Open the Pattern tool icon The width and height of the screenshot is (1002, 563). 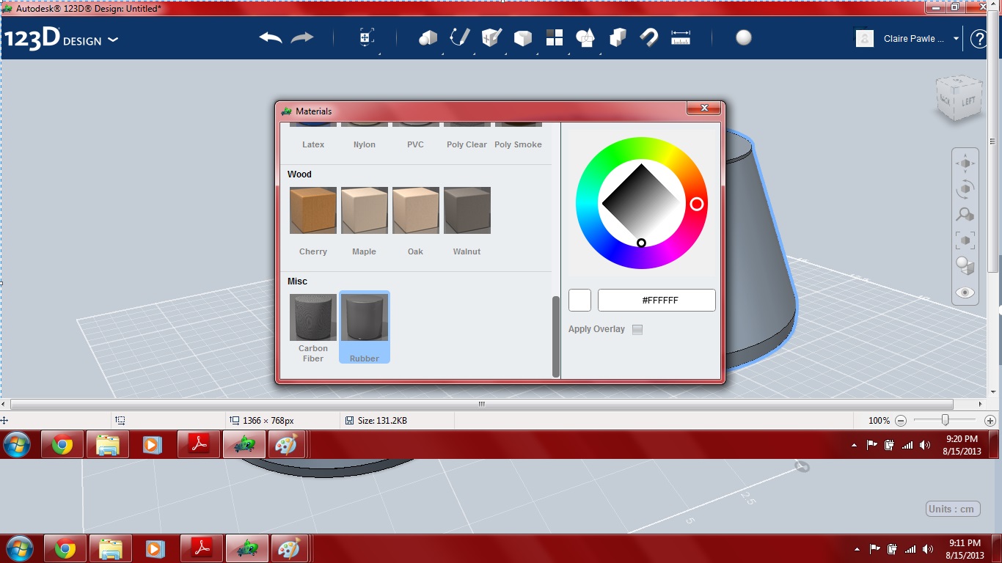point(555,38)
